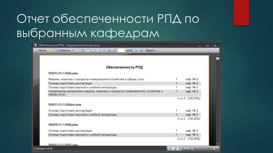
Task: Zoom in with the plus button
Action: pos(214,148)
